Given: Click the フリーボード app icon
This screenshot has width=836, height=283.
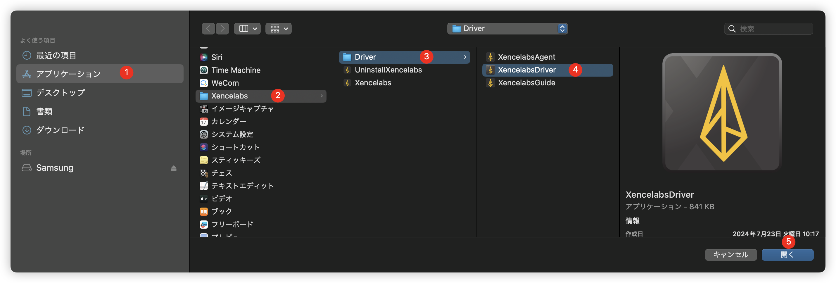Looking at the screenshot, I should tap(203, 224).
